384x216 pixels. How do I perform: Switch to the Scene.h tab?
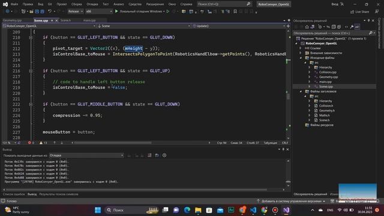(x=65, y=20)
